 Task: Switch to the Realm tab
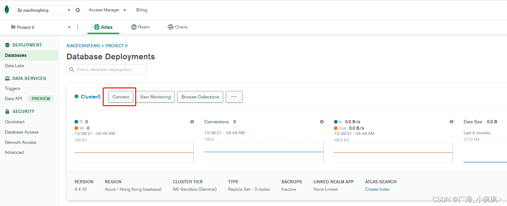pyautogui.click(x=140, y=27)
